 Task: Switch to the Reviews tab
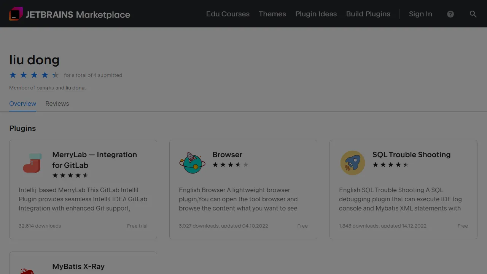click(x=57, y=104)
